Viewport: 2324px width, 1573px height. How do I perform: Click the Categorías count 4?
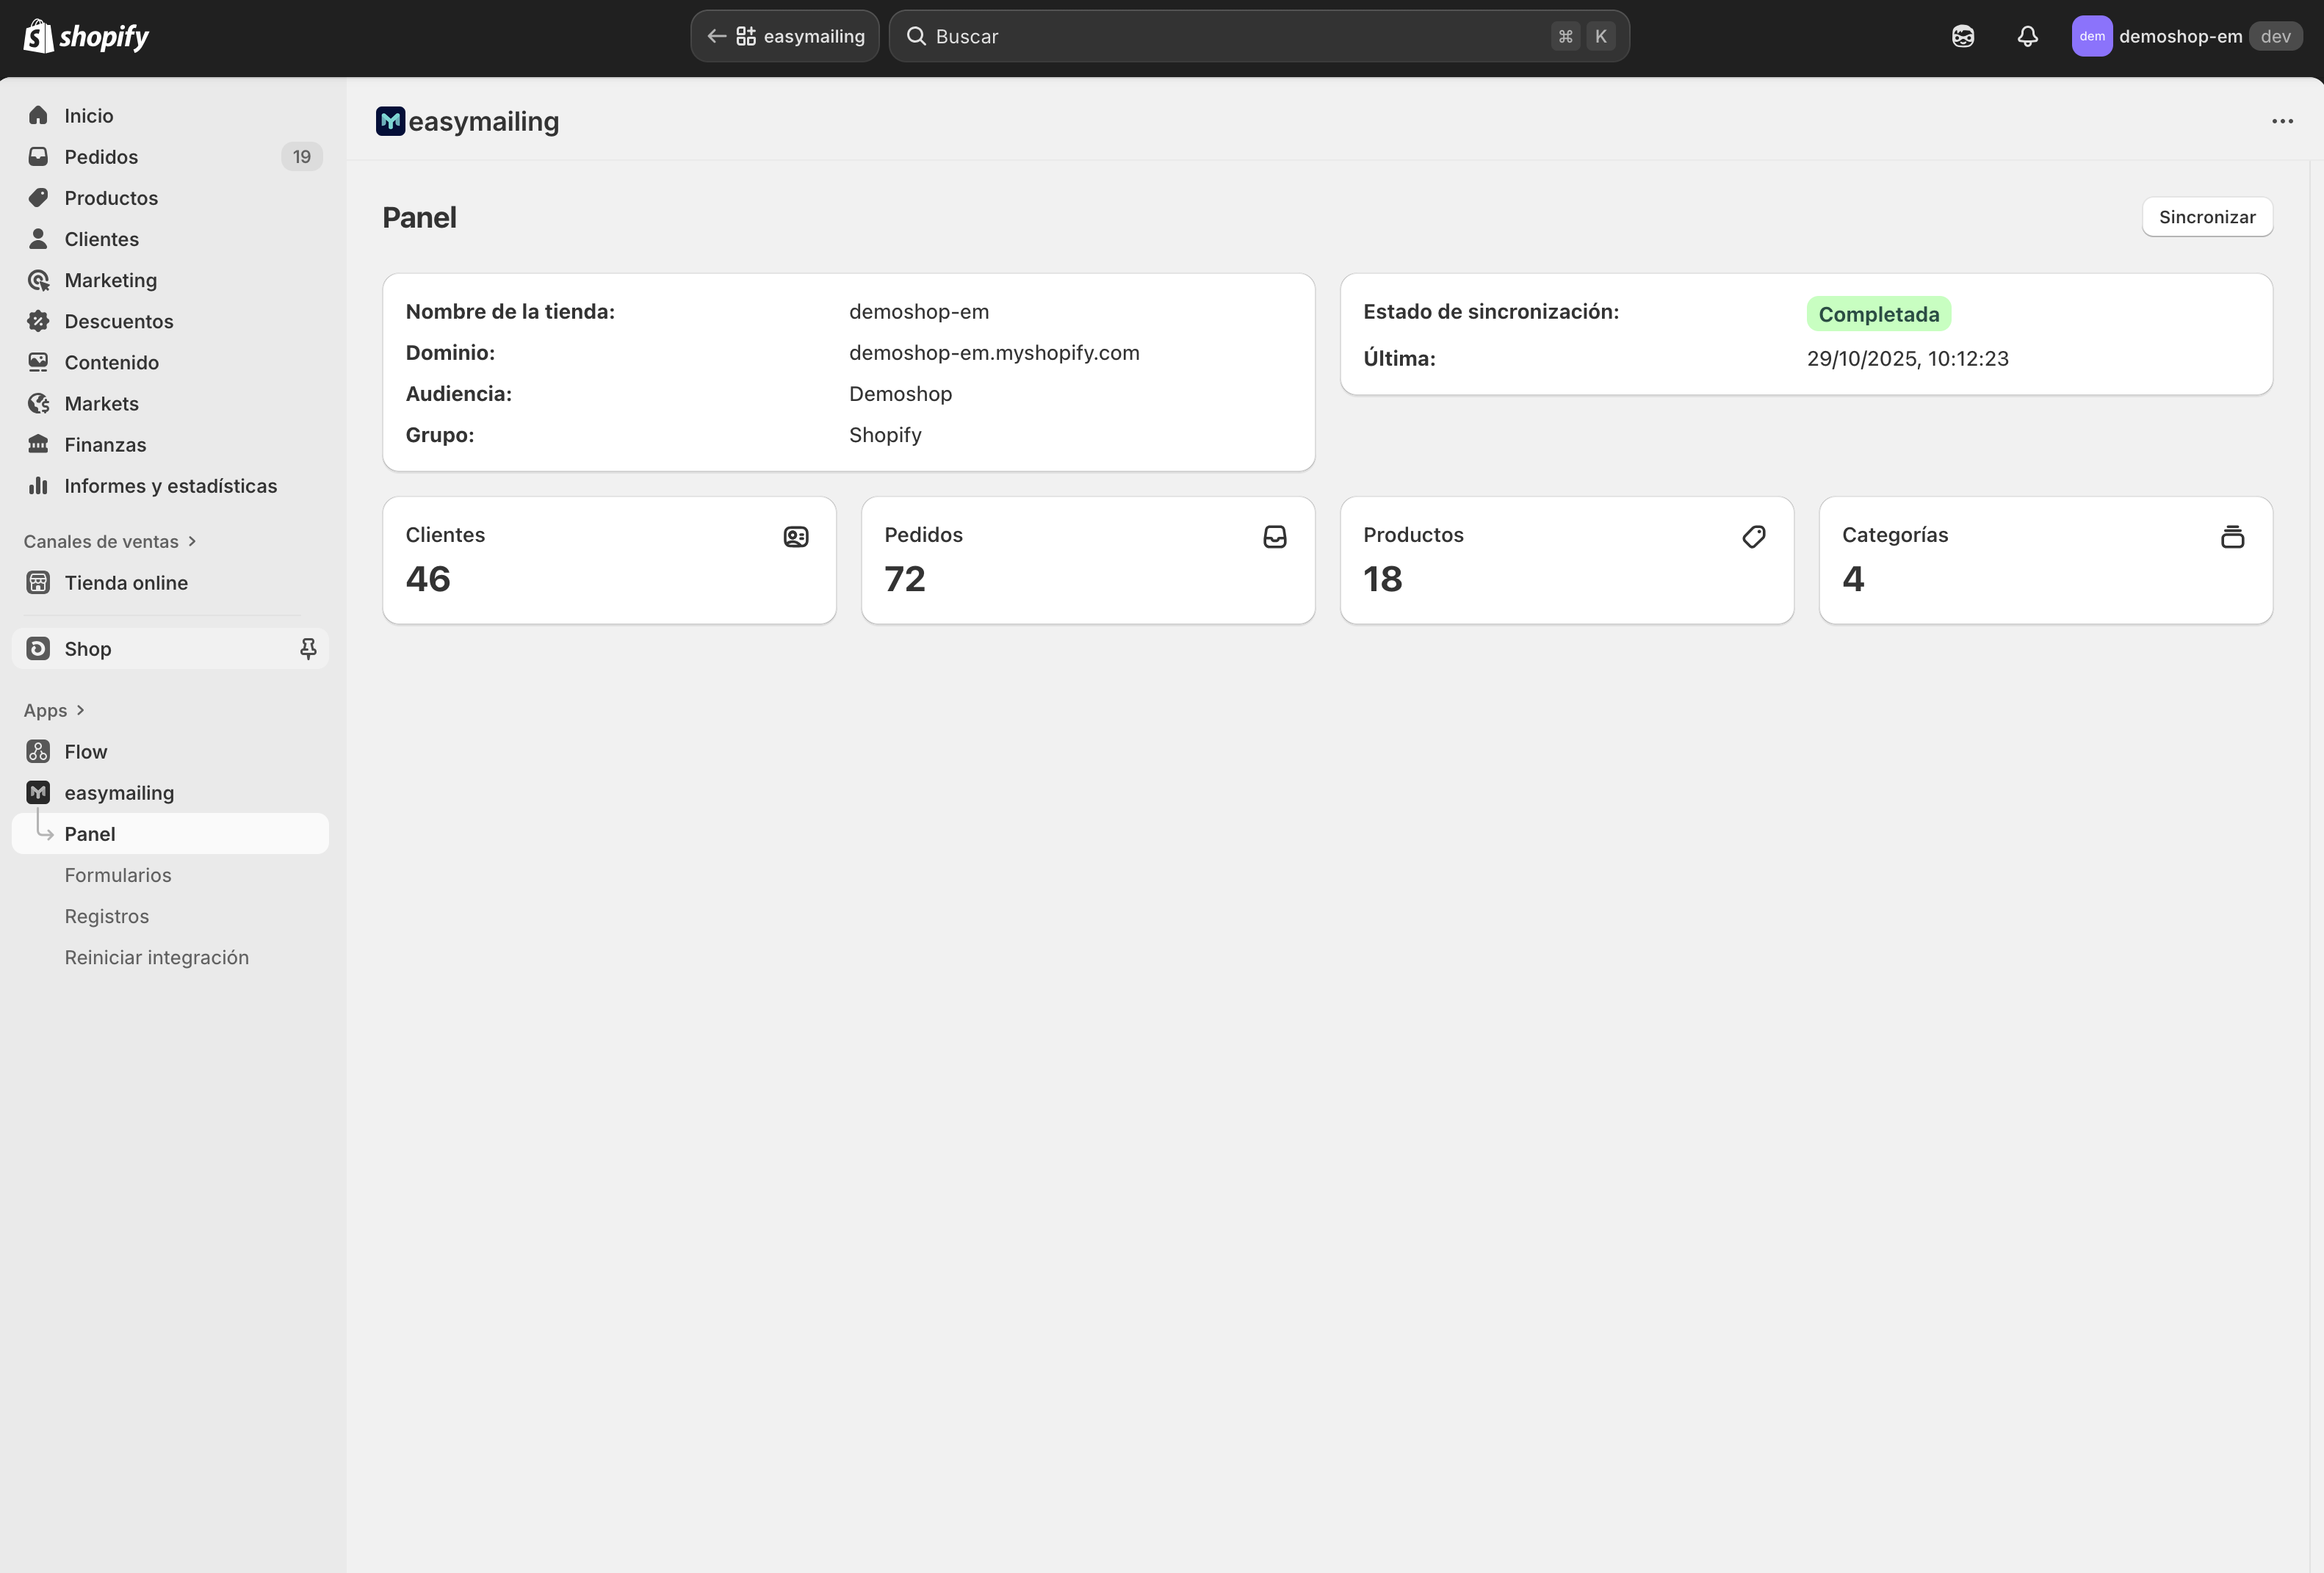[1853, 579]
